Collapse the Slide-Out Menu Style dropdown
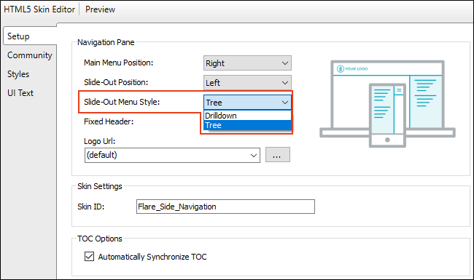This screenshot has width=474, height=280. tap(247, 103)
